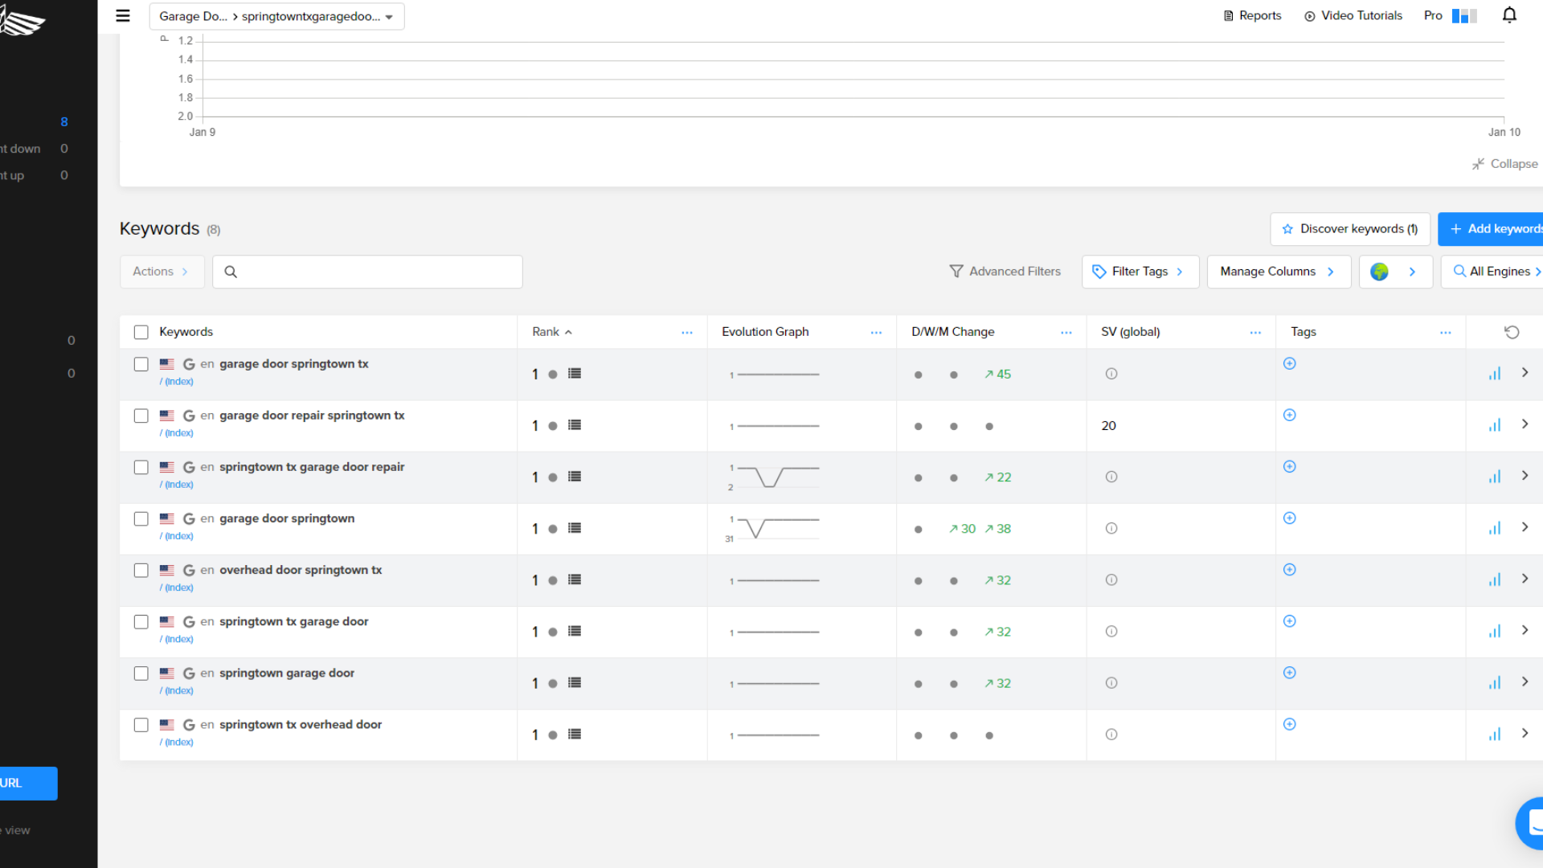Screen dimensions: 1543x868
Task: Click evolution graph for springtown tx garage door repair
Action: click(773, 477)
